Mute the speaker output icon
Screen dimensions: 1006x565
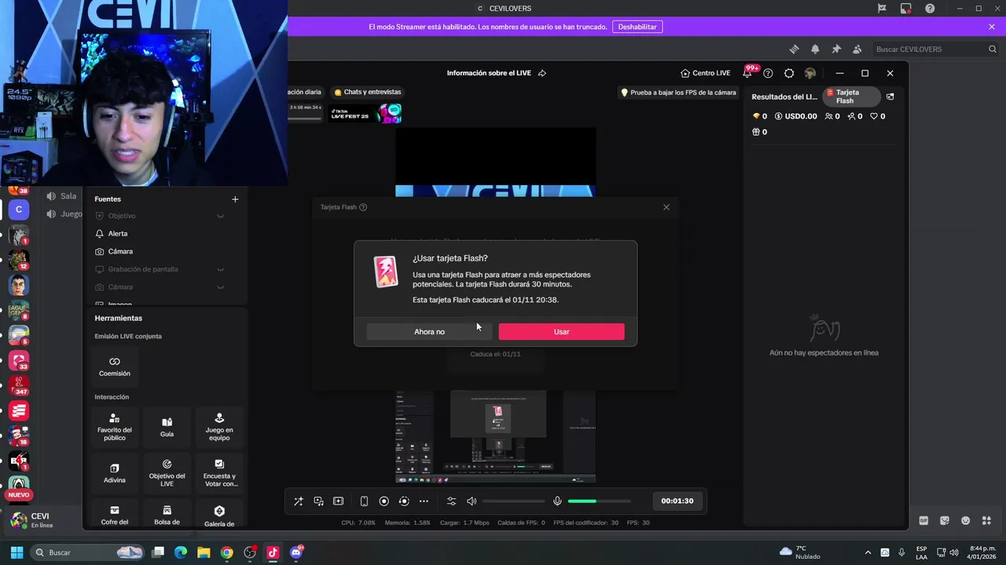[x=472, y=501]
